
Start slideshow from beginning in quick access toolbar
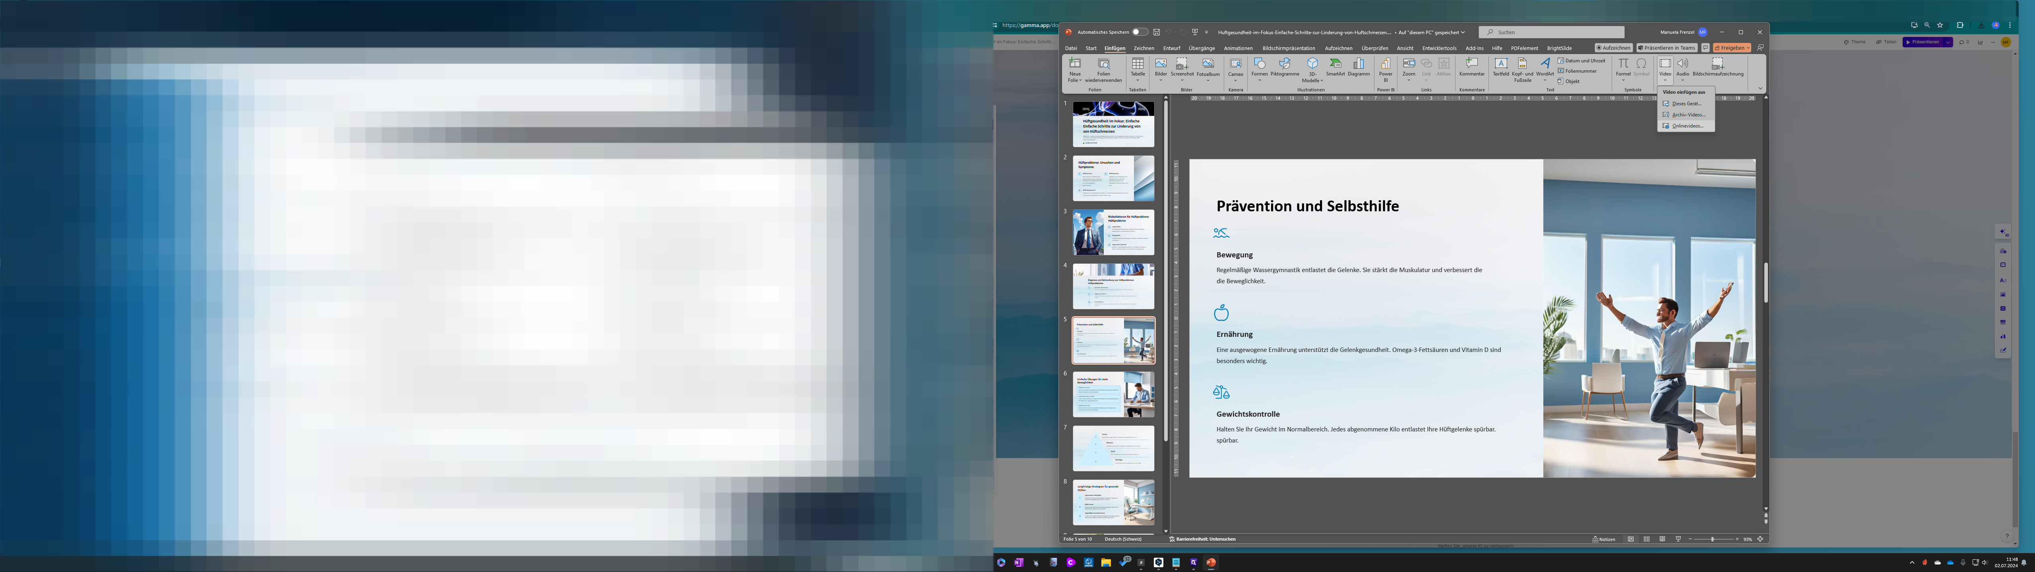tap(1194, 33)
